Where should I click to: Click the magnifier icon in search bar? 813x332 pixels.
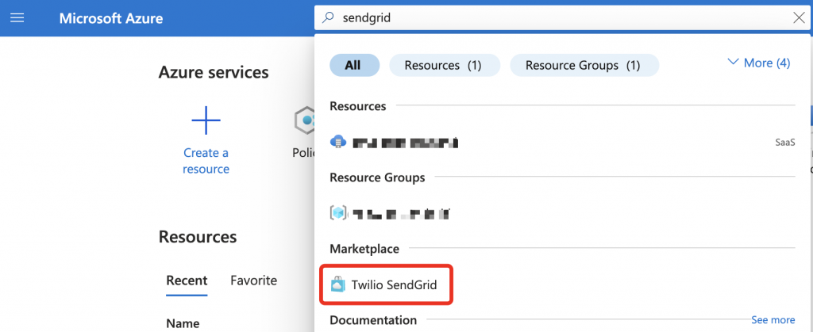[328, 18]
